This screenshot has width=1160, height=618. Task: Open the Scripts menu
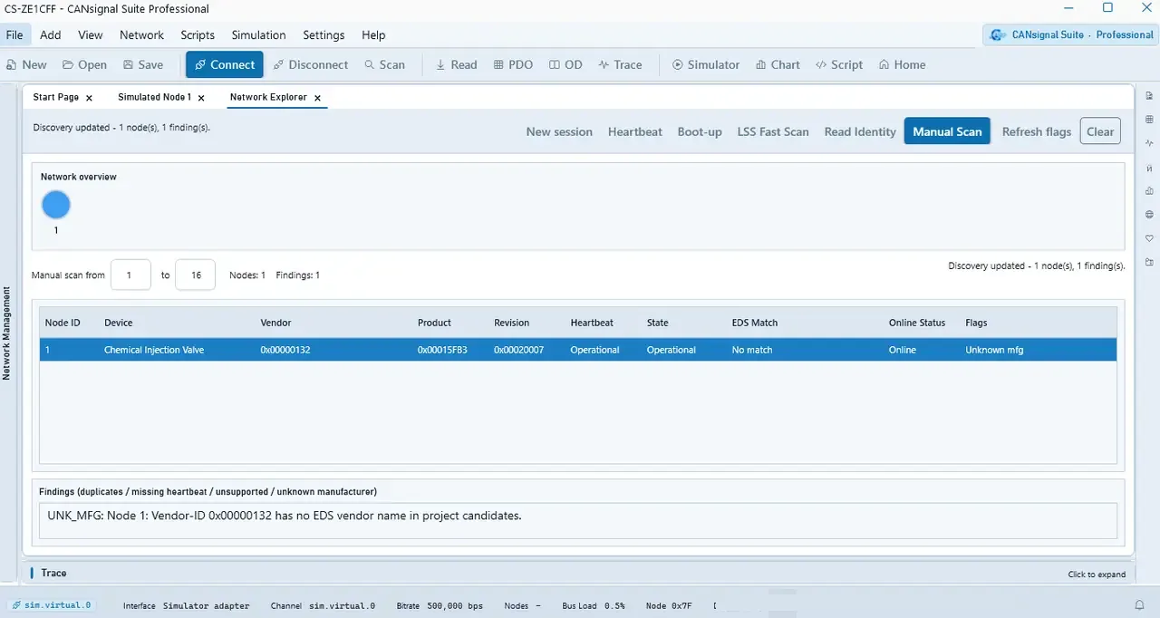coord(198,34)
